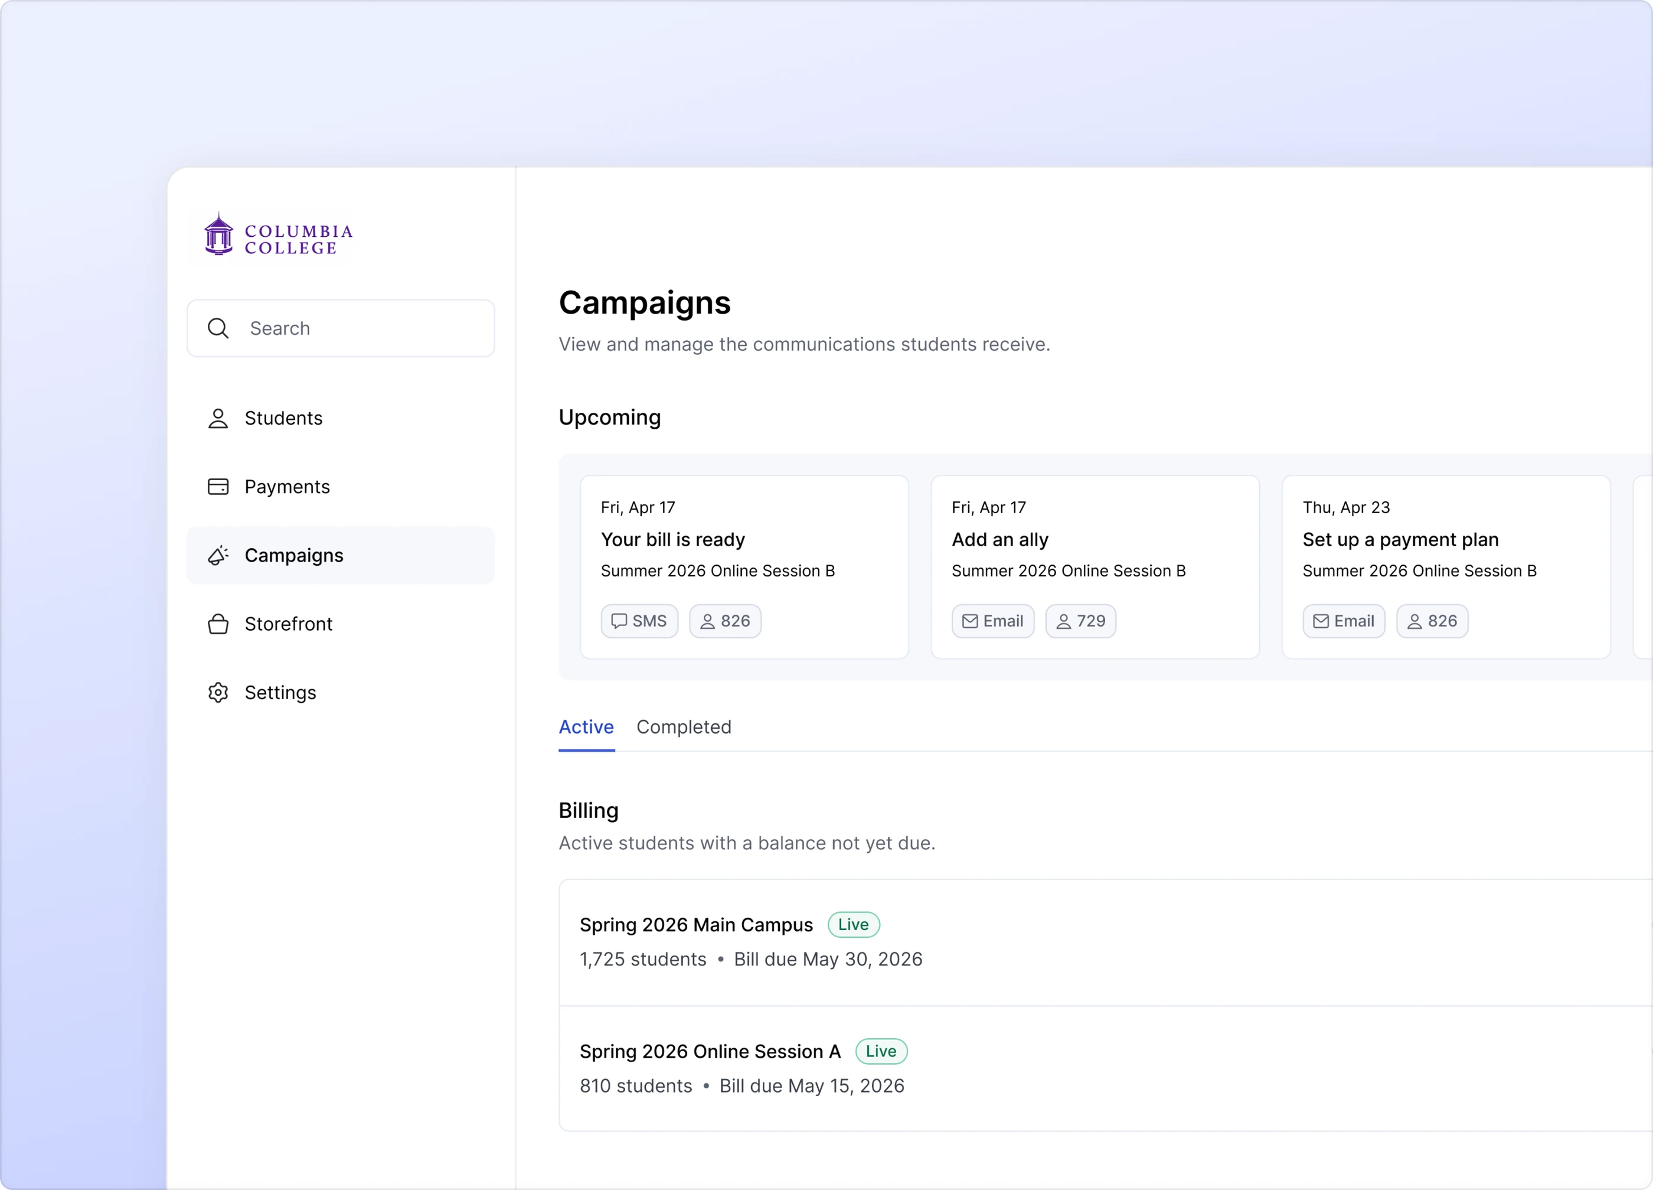This screenshot has height=1190, width=1653.
Task: Click '1,725 students' text
Action: tap(643, 960)
